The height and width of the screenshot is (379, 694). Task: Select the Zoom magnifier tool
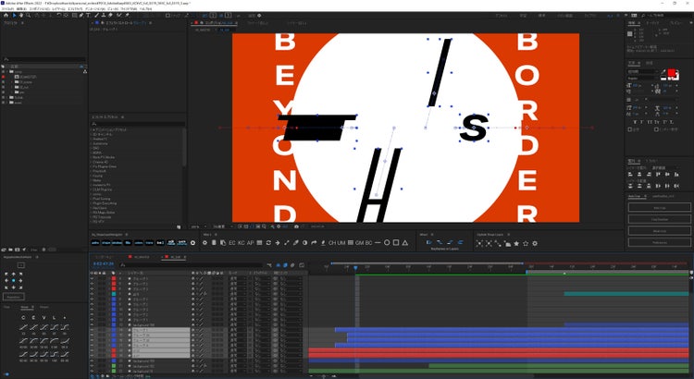[x=28, y=15]
